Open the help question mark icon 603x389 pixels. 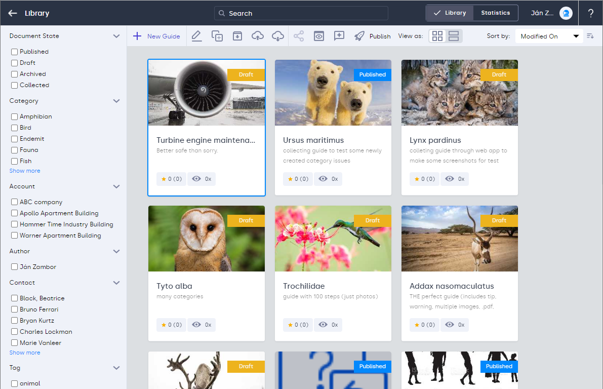point(591,13)
